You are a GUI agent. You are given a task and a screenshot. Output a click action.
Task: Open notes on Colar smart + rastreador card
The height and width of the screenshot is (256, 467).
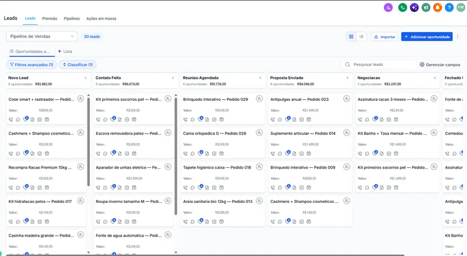32,120
